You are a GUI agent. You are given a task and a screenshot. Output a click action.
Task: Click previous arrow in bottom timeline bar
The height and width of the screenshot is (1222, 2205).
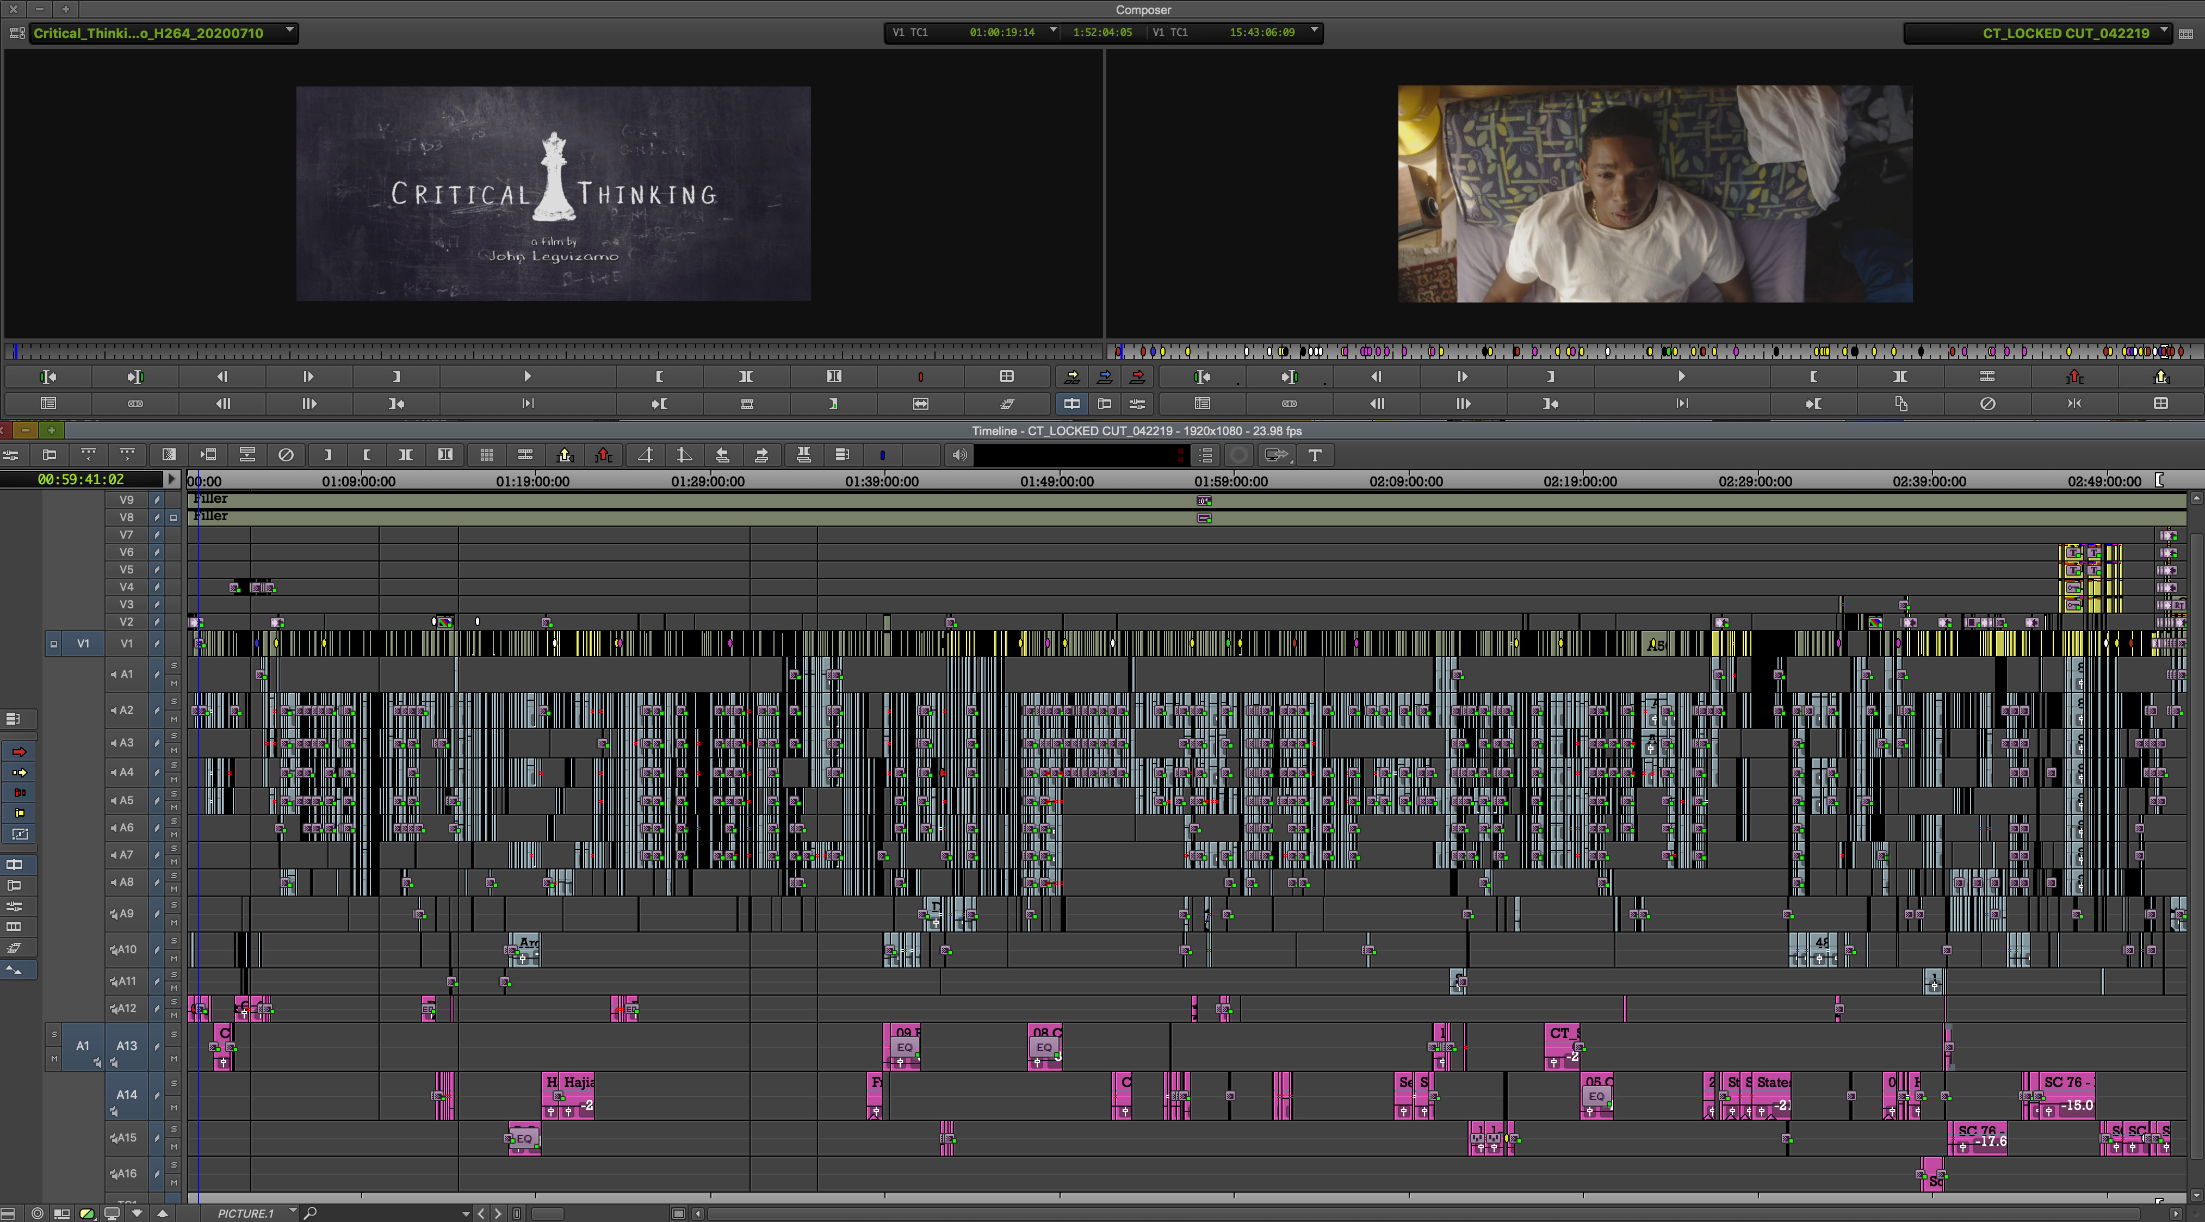pos(481,1213)
